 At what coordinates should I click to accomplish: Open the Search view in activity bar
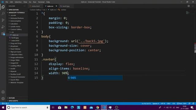click(3, 13)
